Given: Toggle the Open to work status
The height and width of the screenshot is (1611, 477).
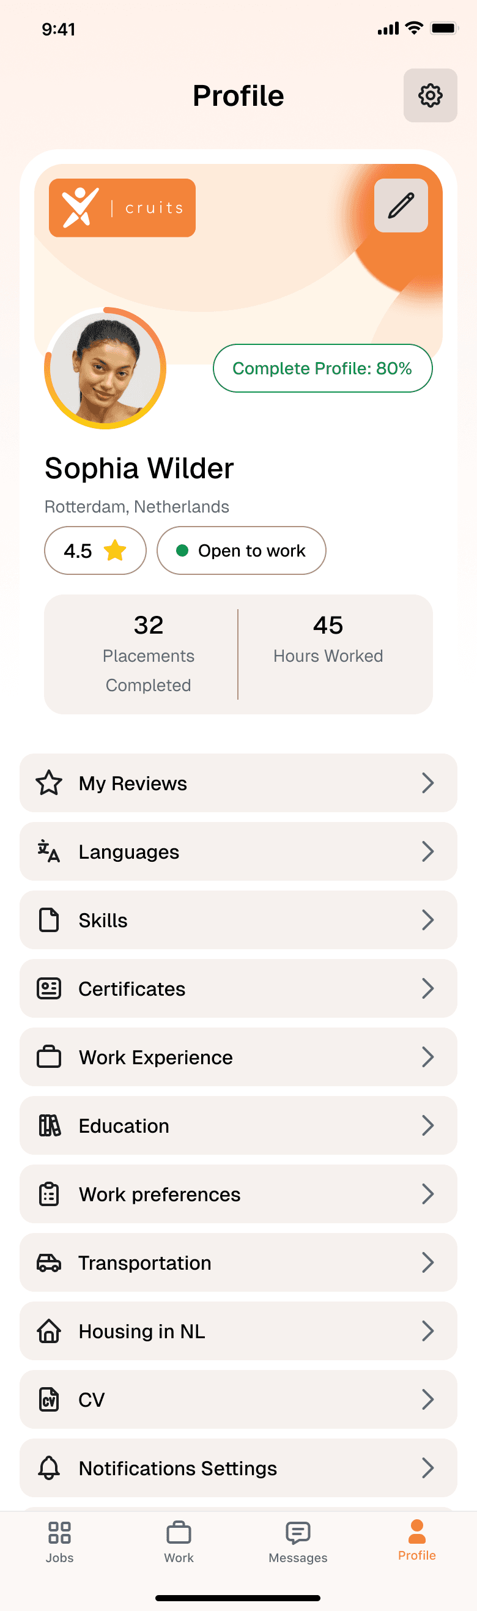Looking at the screenshot, I should [242, 550].
